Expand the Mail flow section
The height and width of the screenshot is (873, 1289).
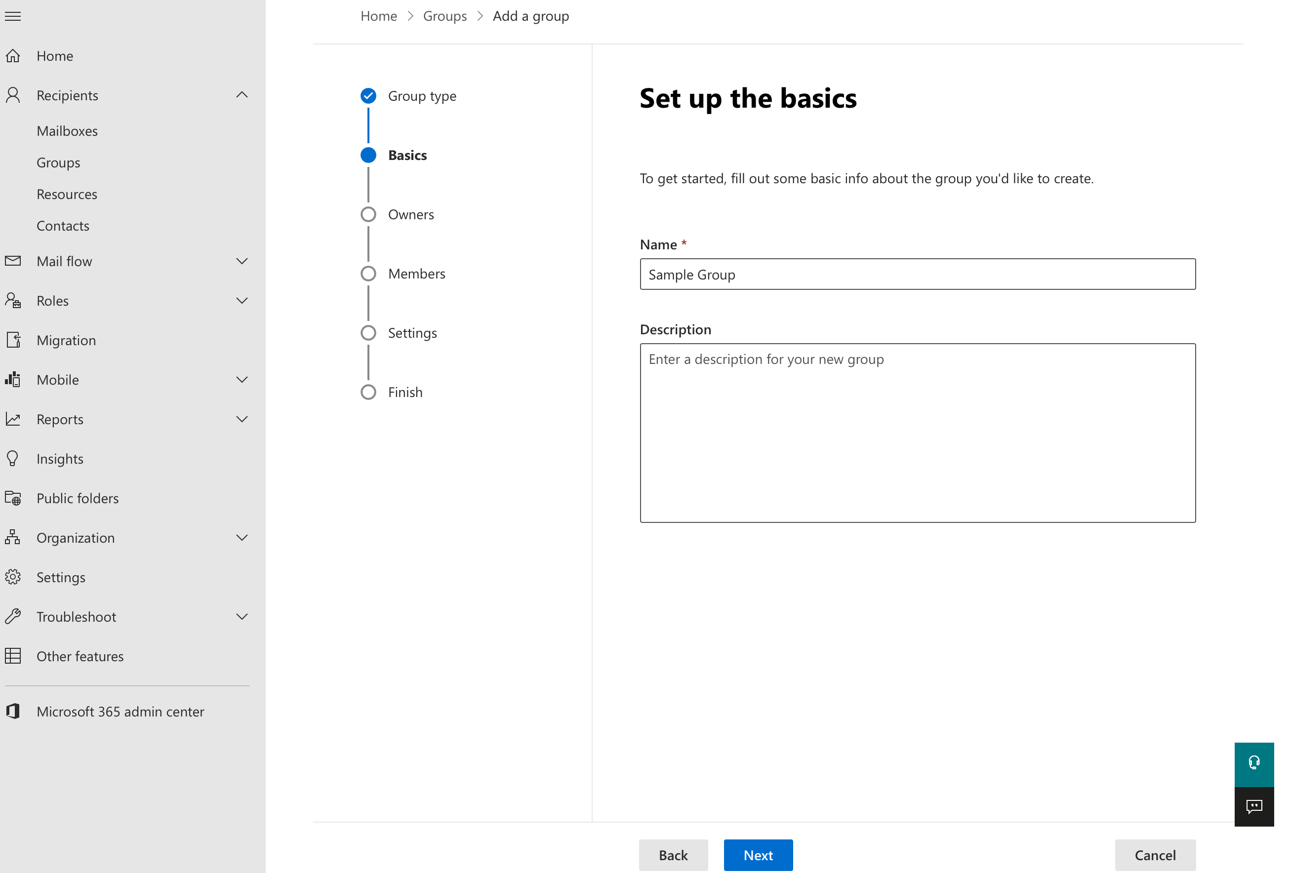tap(242, 261)
